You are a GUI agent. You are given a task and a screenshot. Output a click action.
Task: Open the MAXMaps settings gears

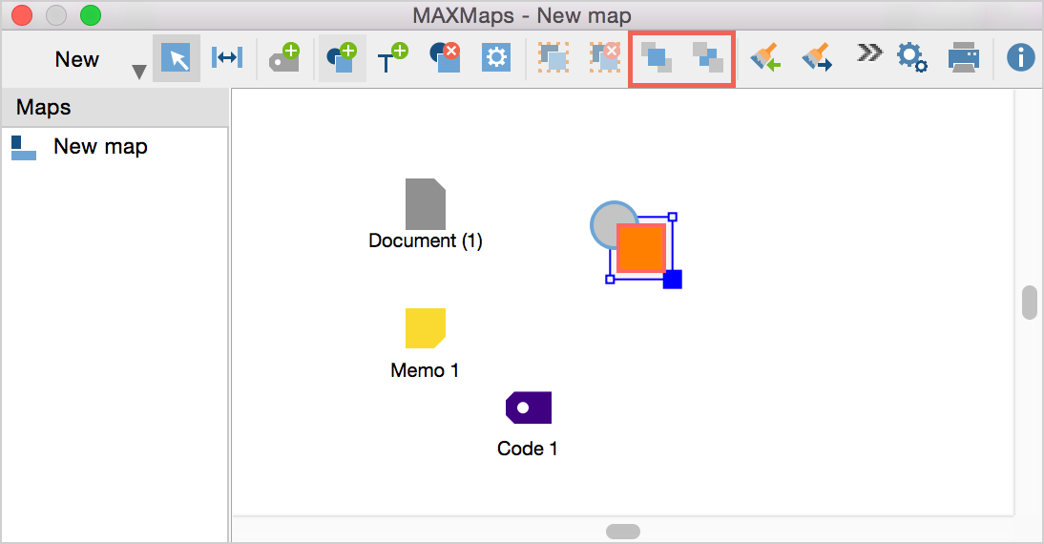tap(912, 58)
